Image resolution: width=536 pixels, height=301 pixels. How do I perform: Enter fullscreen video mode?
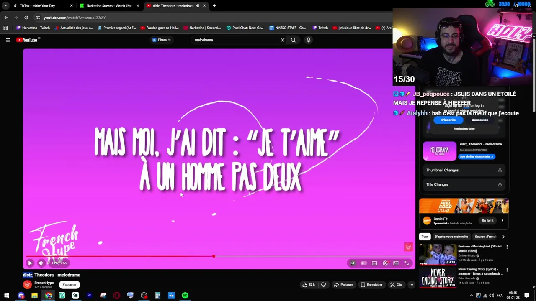pyautogui.click(x=406, y=263)
